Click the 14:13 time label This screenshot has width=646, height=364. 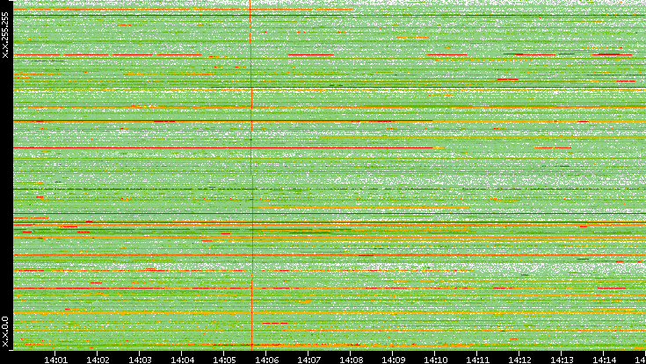(x=562, y=360)
